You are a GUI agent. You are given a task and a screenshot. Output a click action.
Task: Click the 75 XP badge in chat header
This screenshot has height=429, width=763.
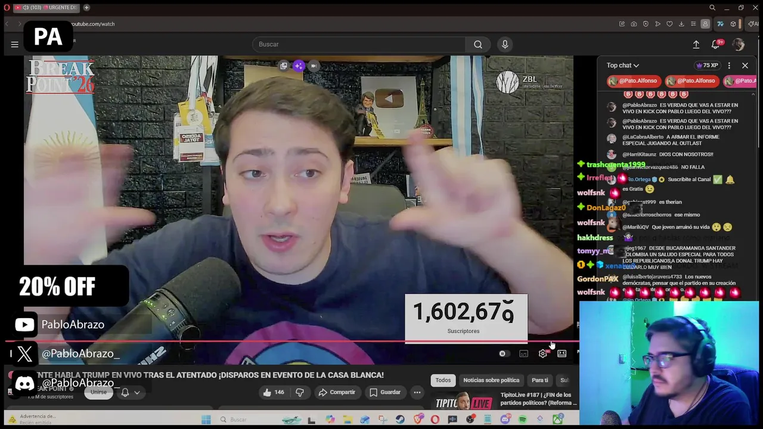coord(707,66)
